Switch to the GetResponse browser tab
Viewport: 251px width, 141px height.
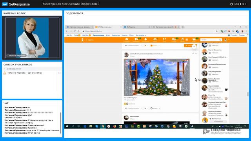(137, 27)
